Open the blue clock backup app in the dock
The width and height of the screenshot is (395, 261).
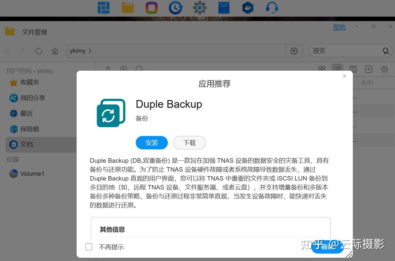pyautogui.click(x=176, y=8)
